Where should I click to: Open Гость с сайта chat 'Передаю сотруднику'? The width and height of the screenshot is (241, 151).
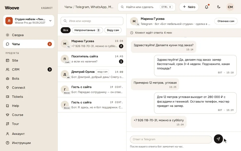click(92, 90)
